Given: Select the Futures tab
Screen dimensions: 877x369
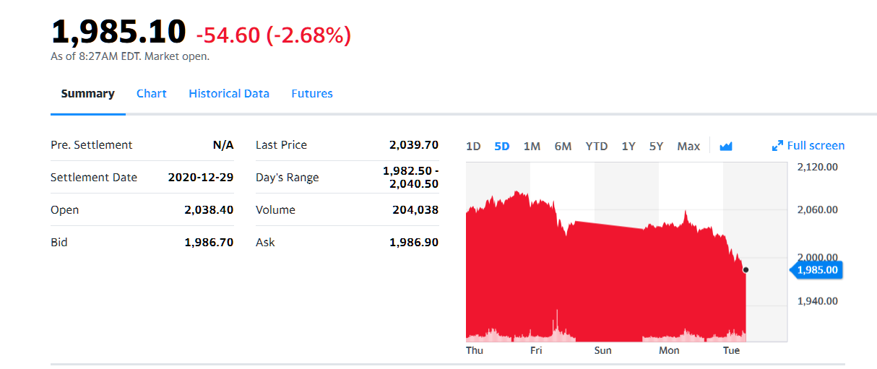Looking at the screenshot, I should pos(311,94).
